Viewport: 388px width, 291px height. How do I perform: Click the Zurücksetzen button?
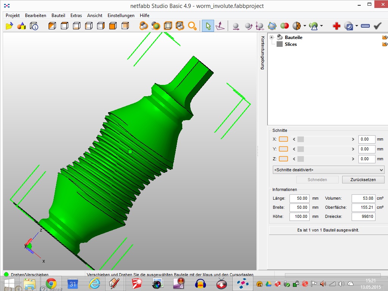pos(363,180)
